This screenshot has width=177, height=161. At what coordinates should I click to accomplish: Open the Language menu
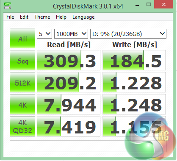click(x=83, y=17)
